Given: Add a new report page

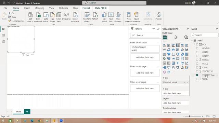Looking at the screenshot, I should tap(27, 112).
